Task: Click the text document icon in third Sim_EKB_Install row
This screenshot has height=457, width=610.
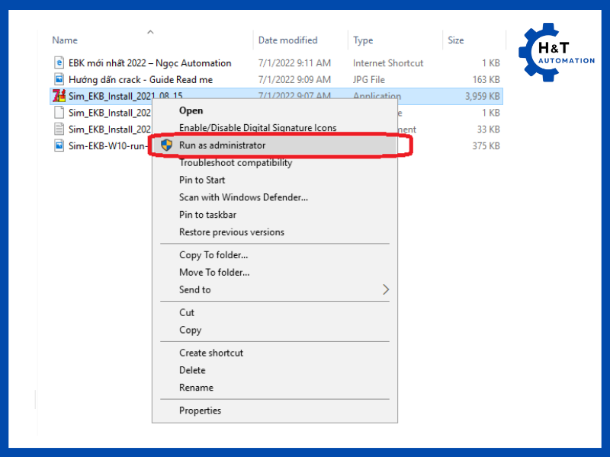Action: click(59, 129)
